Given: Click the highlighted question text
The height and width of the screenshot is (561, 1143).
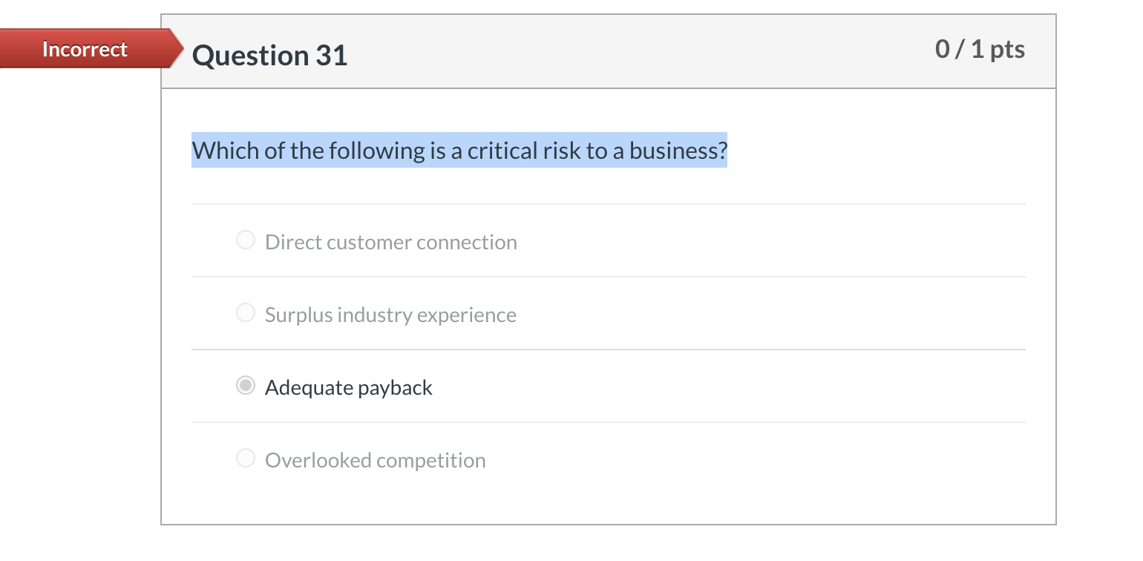Looking at the screenshot, I should tap(459, 151).
